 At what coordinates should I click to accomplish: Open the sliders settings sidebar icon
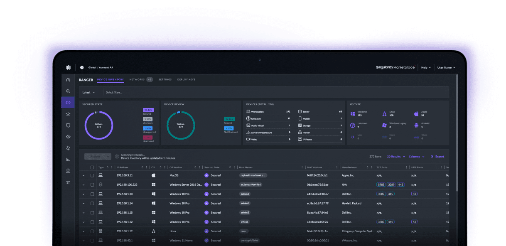[x=68, y=182]
